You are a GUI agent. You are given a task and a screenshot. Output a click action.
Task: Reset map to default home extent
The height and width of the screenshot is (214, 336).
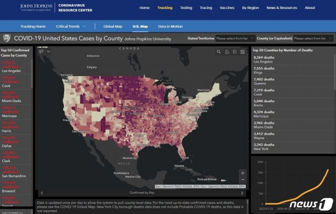click(x=227, y=52)
